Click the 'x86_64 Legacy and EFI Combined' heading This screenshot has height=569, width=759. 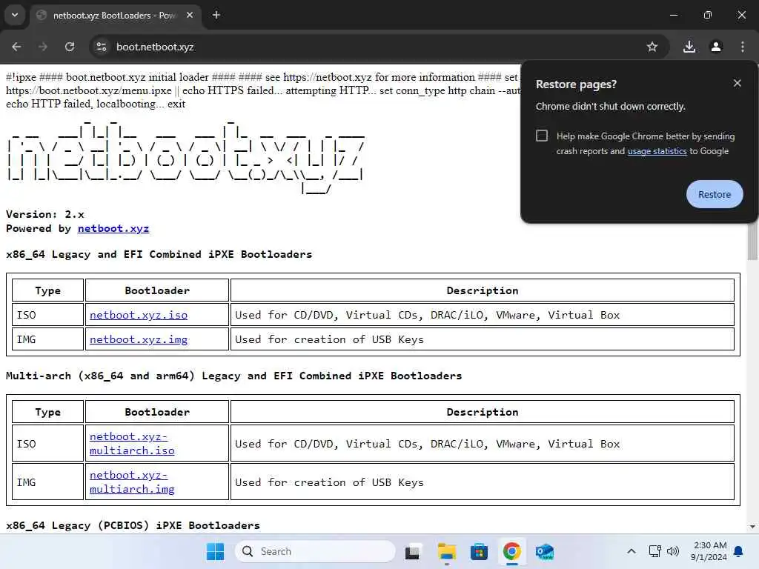pos(159,255)
